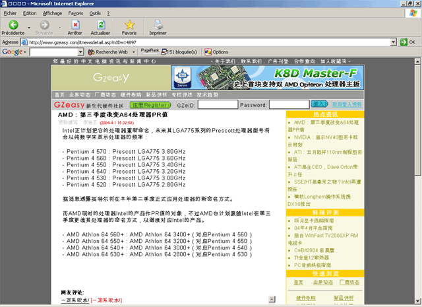Screen dimensions: 422x307
Task: Click the Pentium 4 520 Prescott 2.80GHz line
Action: (124, 185)
